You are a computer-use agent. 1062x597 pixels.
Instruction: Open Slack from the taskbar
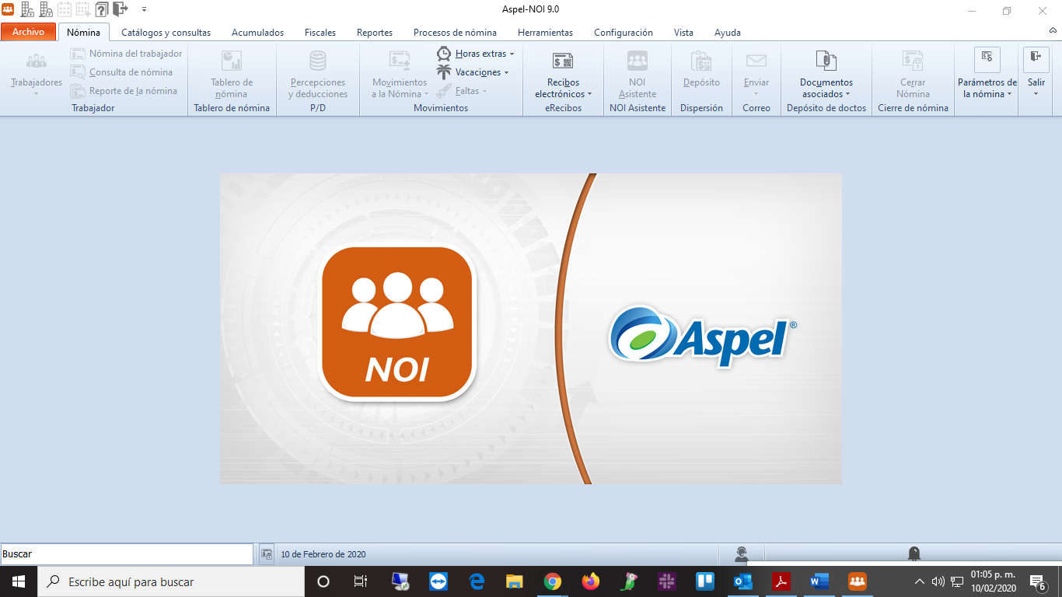pyautogui.click(x=667, y=581)
